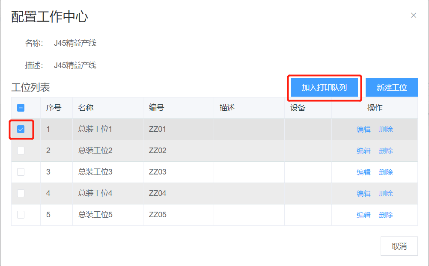Toggle the select-all checkbox in table header
The width and height of the screenshot is (429, 266).
tap(21, 108)
